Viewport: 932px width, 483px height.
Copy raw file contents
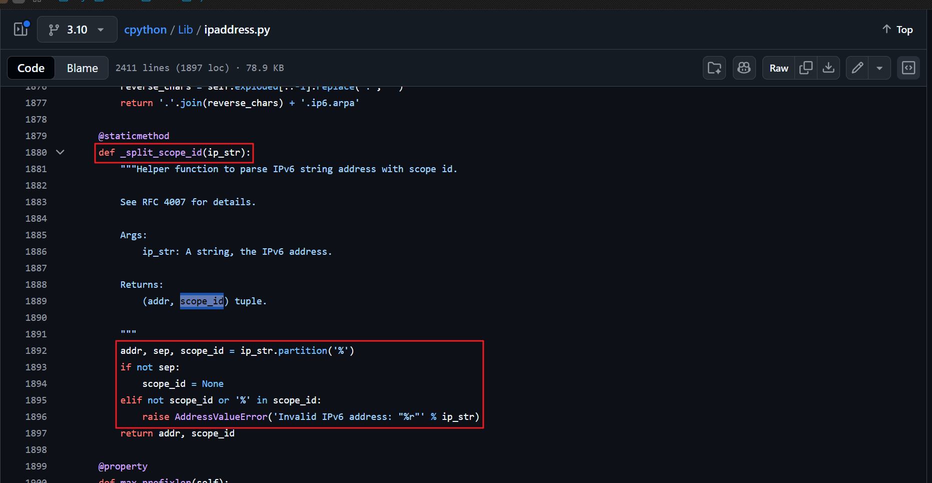point(806,68)
